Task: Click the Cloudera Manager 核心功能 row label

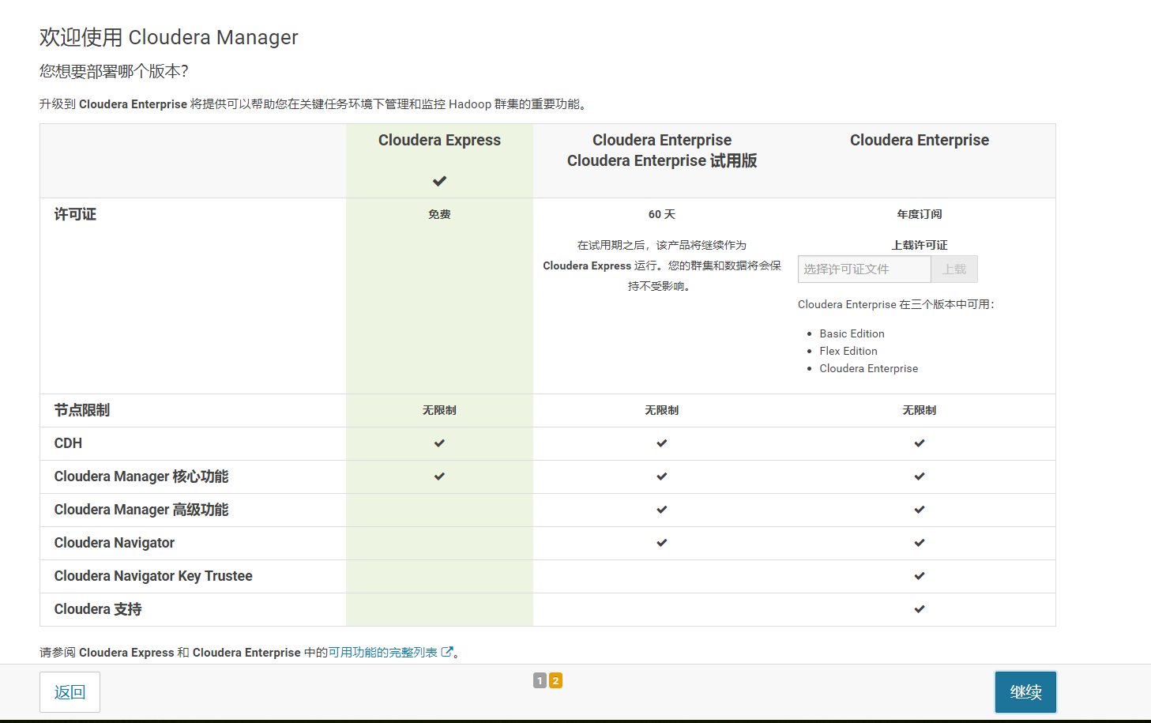Action: point(141,476)
